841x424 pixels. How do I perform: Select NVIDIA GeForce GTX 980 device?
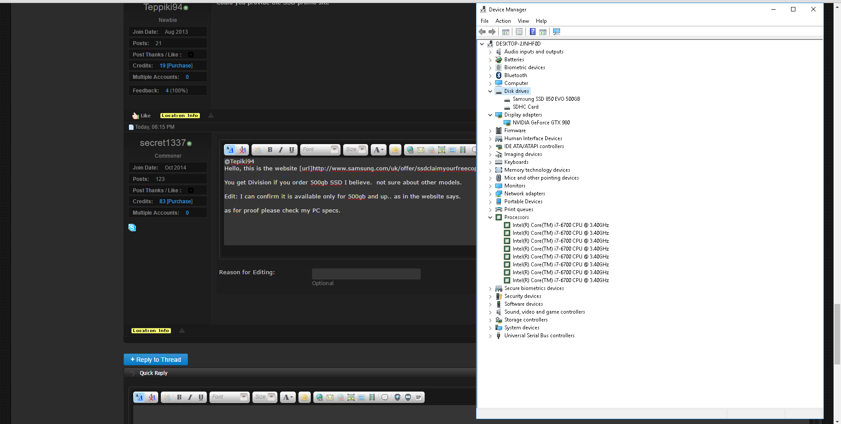541,123
